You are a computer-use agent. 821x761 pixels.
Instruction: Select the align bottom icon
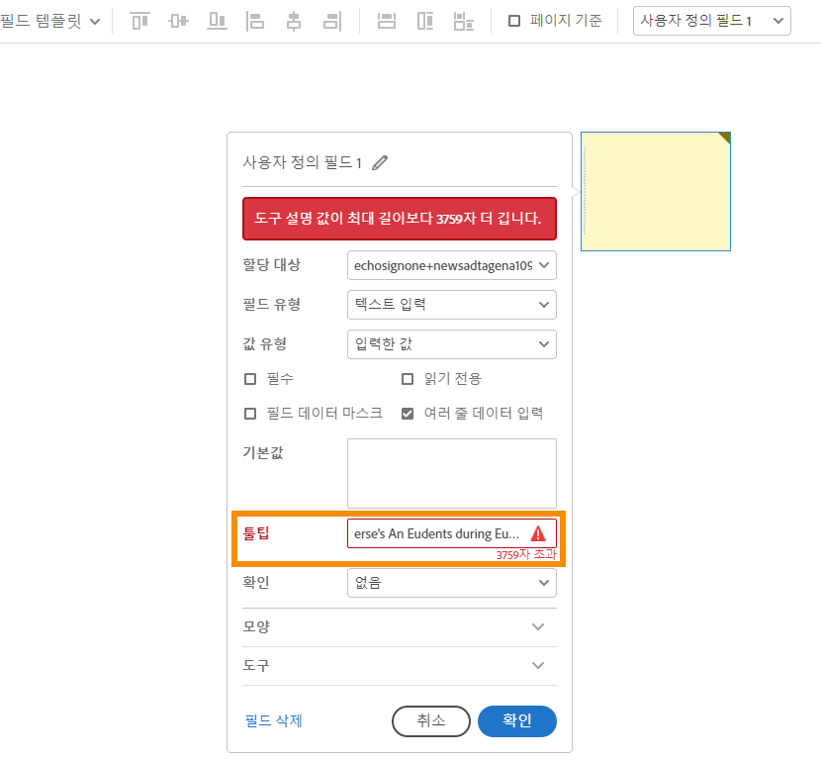(217, 20)
